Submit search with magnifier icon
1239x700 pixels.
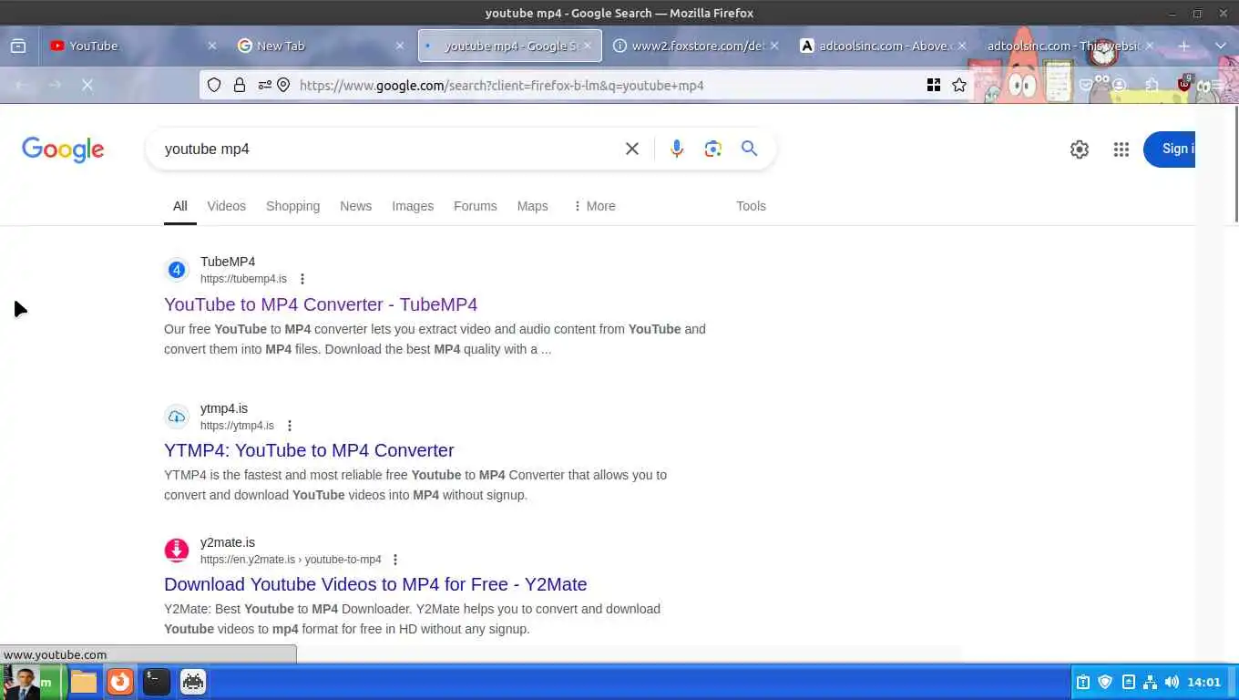[749, 149]
